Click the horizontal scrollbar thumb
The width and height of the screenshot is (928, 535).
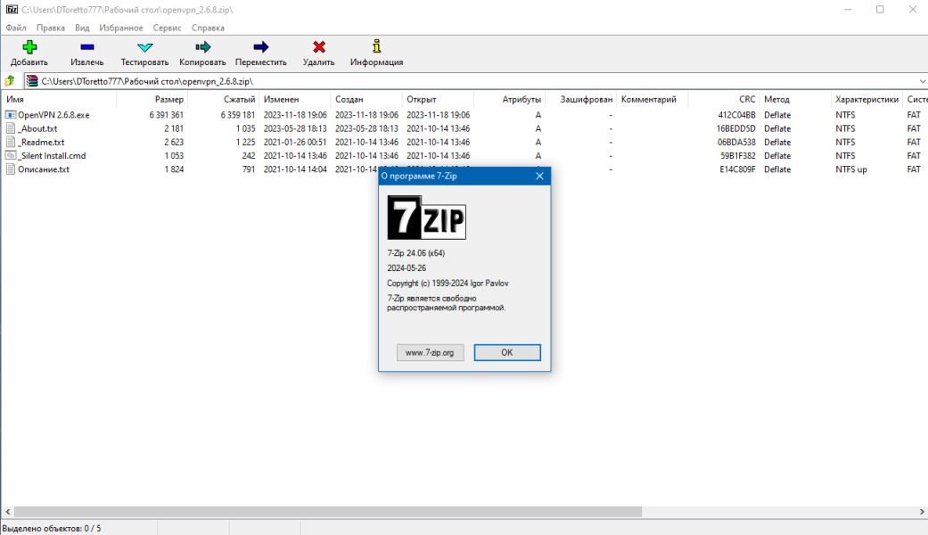(x=328, y=511)
